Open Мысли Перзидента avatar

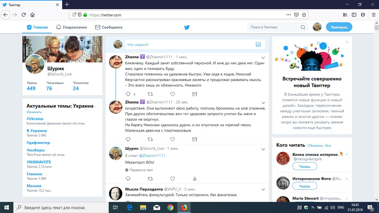[x=116, y=194]
